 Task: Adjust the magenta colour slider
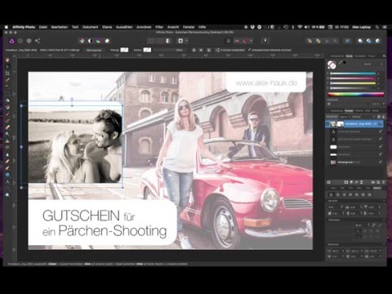353,78
